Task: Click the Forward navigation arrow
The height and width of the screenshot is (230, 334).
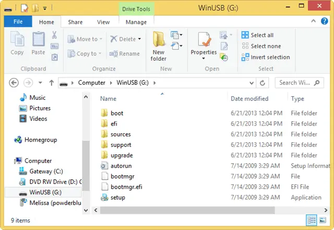Action: pyautogui.click(x=28, y=83)
